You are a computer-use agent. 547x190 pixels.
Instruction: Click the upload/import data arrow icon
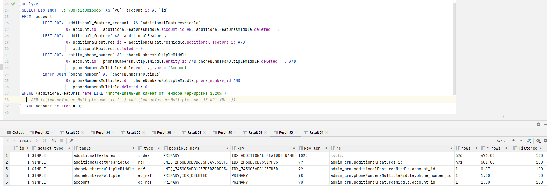coord(521,141)
